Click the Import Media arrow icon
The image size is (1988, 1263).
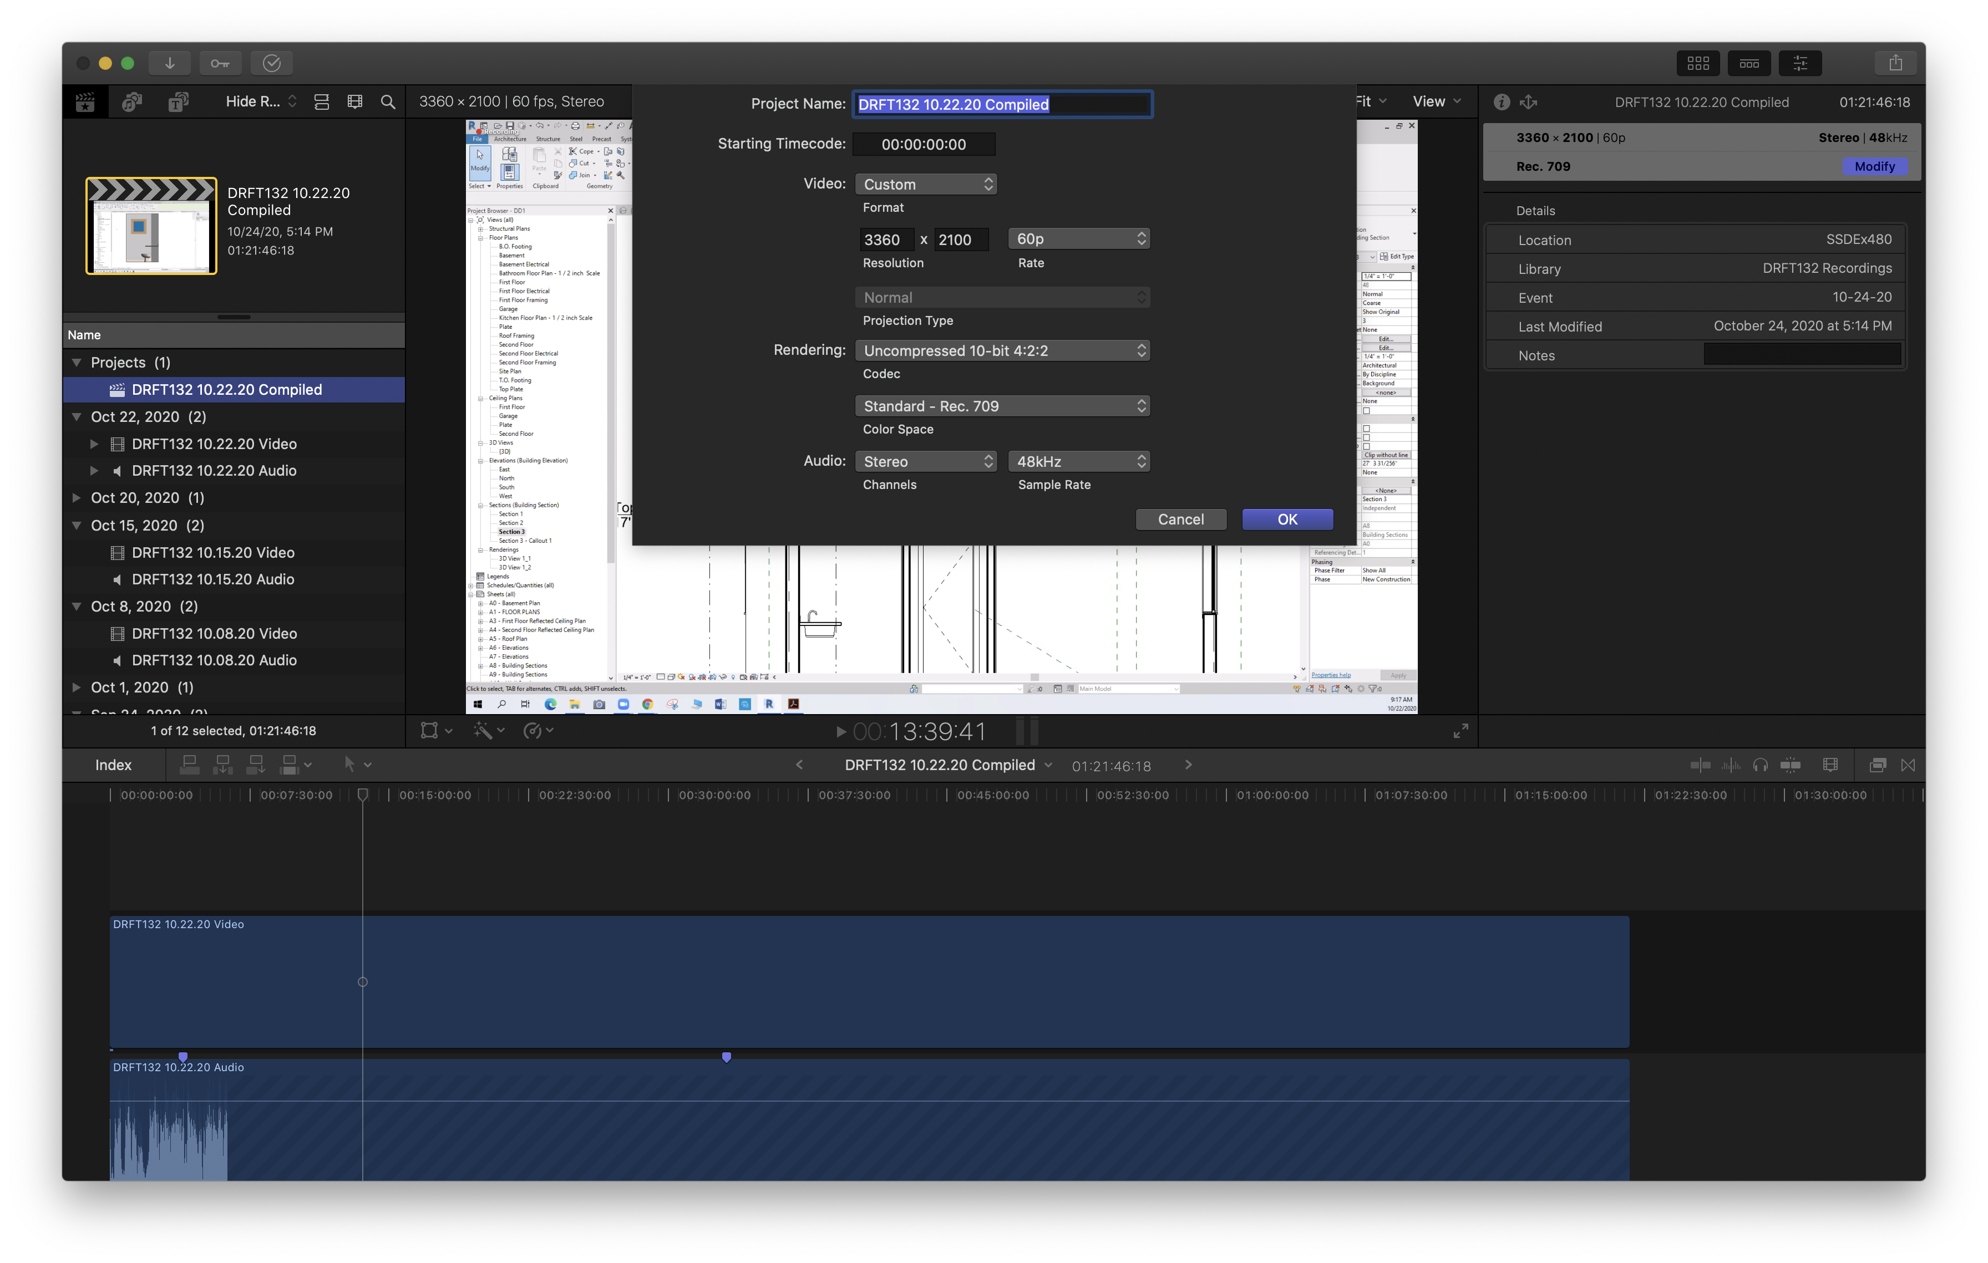click(169, 63)
